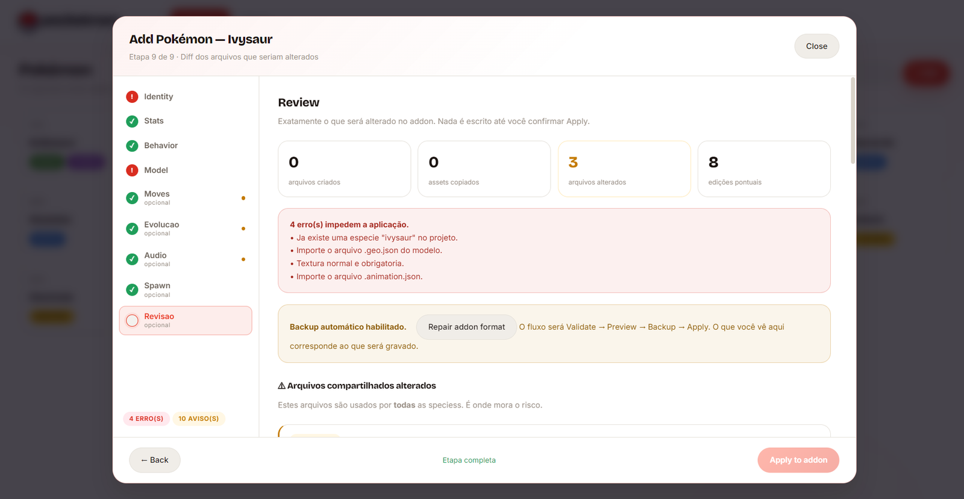Click the green check icon beside Evolucao

[132, 229]
